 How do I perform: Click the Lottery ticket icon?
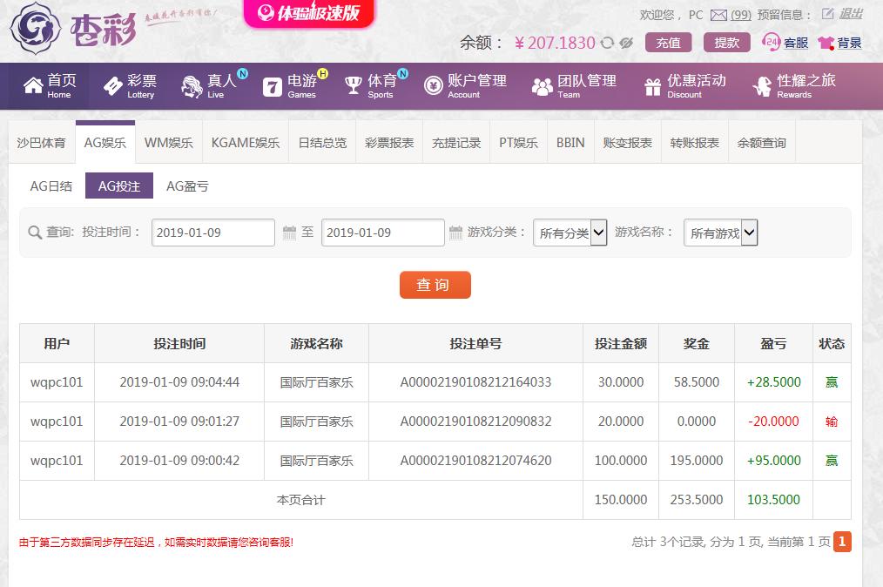113,86
